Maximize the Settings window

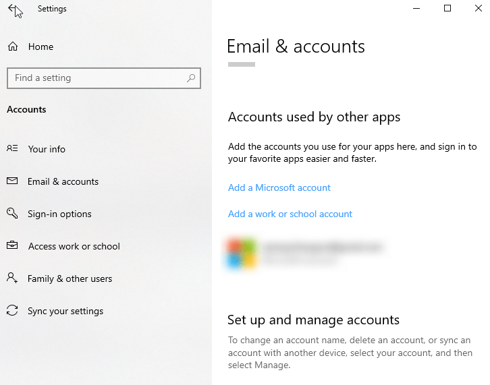(447, 9)
